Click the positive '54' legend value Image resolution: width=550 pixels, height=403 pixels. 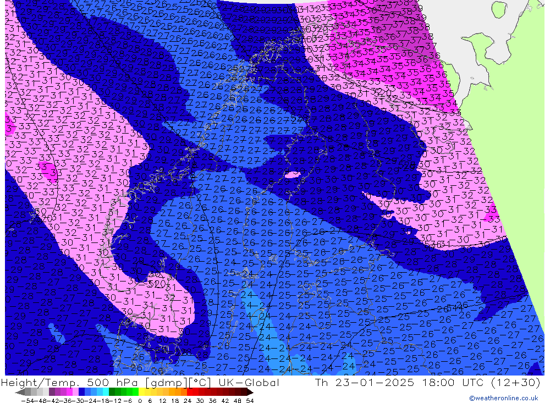(250, 401)
